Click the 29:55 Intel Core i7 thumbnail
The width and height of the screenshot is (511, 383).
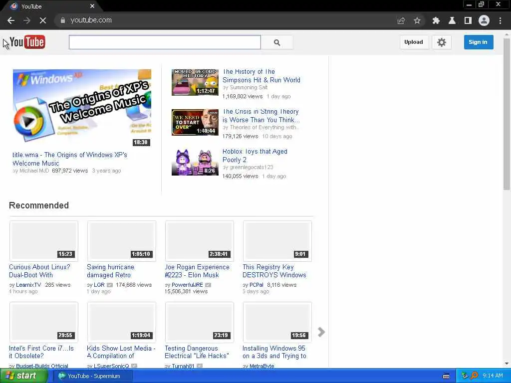(x=44, y=322)
